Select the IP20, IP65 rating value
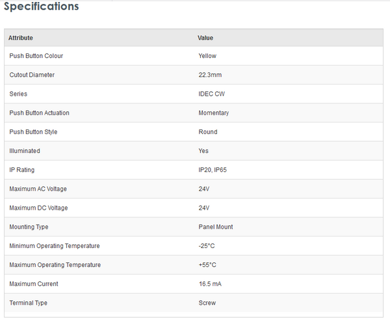This screenshot has height=321, width=390. 213,170
